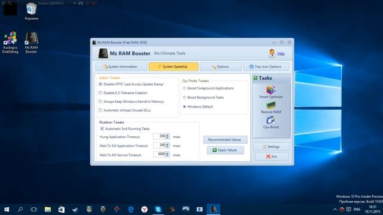Select the System SpeedUp tab
Image resolution: width=383 pixels, height=215 pixels.
173,66
